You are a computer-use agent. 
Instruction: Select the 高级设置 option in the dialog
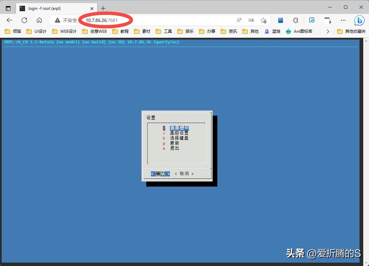tap(179, 133)
